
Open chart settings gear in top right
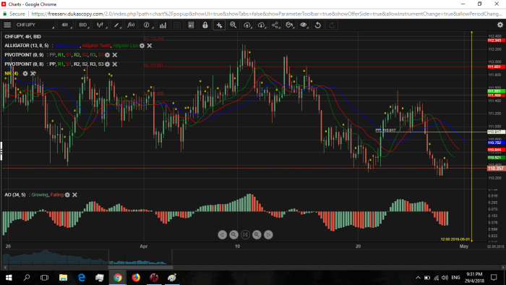point(500,25)
